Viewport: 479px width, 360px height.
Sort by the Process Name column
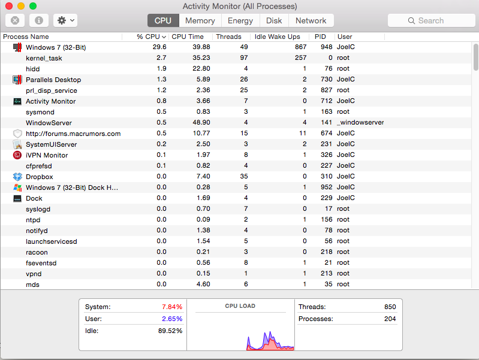pyautogui.click(x=61, y=37)
